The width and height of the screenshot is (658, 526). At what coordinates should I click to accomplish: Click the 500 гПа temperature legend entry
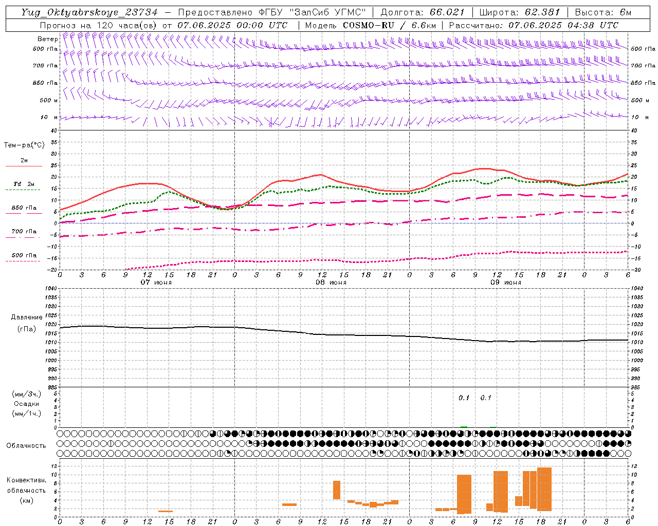(24, 255)
